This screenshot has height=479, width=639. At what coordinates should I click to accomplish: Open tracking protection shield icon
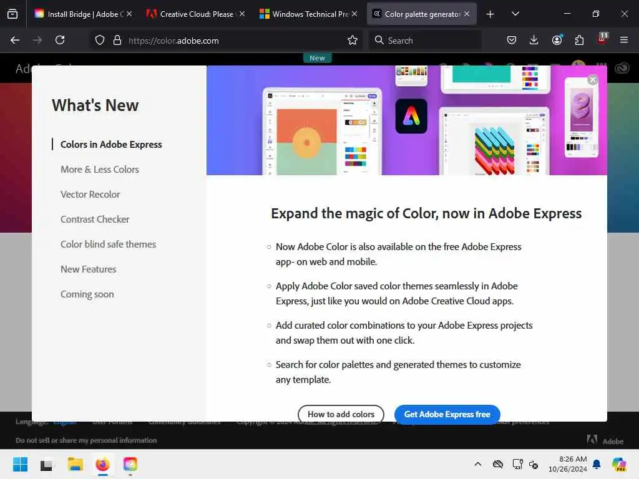tap(100, 41)
